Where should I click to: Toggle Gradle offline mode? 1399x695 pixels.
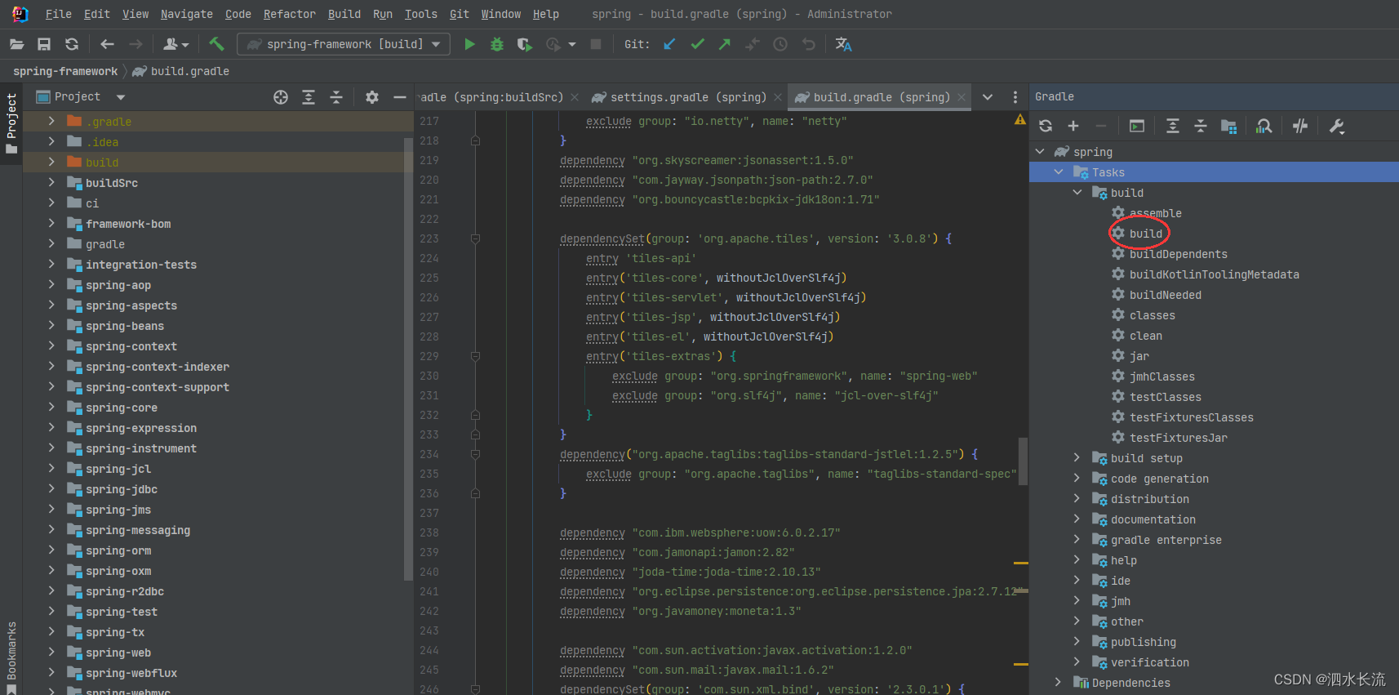click(x=1300, y=126)
